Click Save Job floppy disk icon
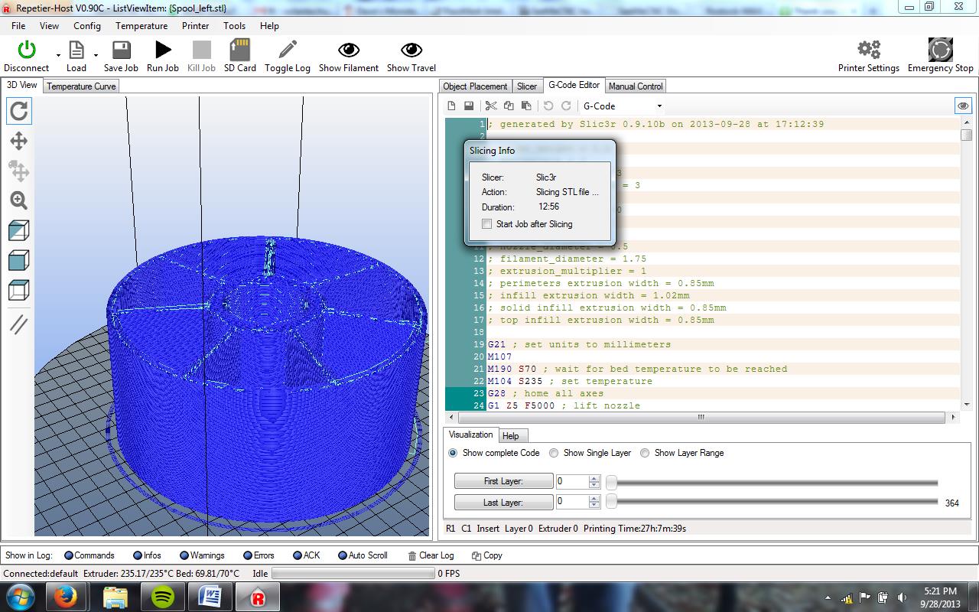 (121, 50)
